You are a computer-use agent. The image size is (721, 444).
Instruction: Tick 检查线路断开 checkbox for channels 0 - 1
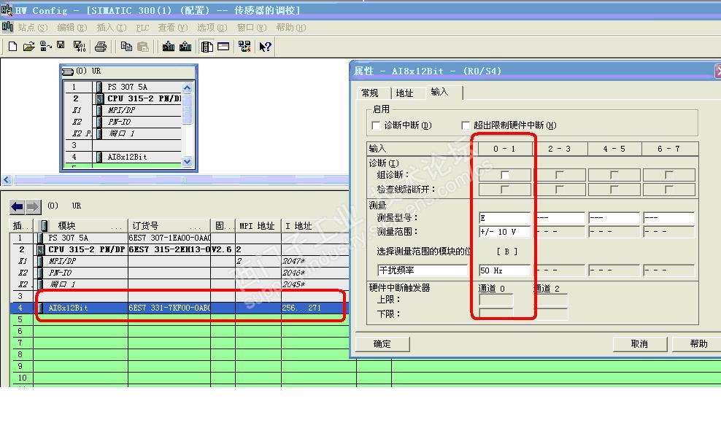coord(505,189)
